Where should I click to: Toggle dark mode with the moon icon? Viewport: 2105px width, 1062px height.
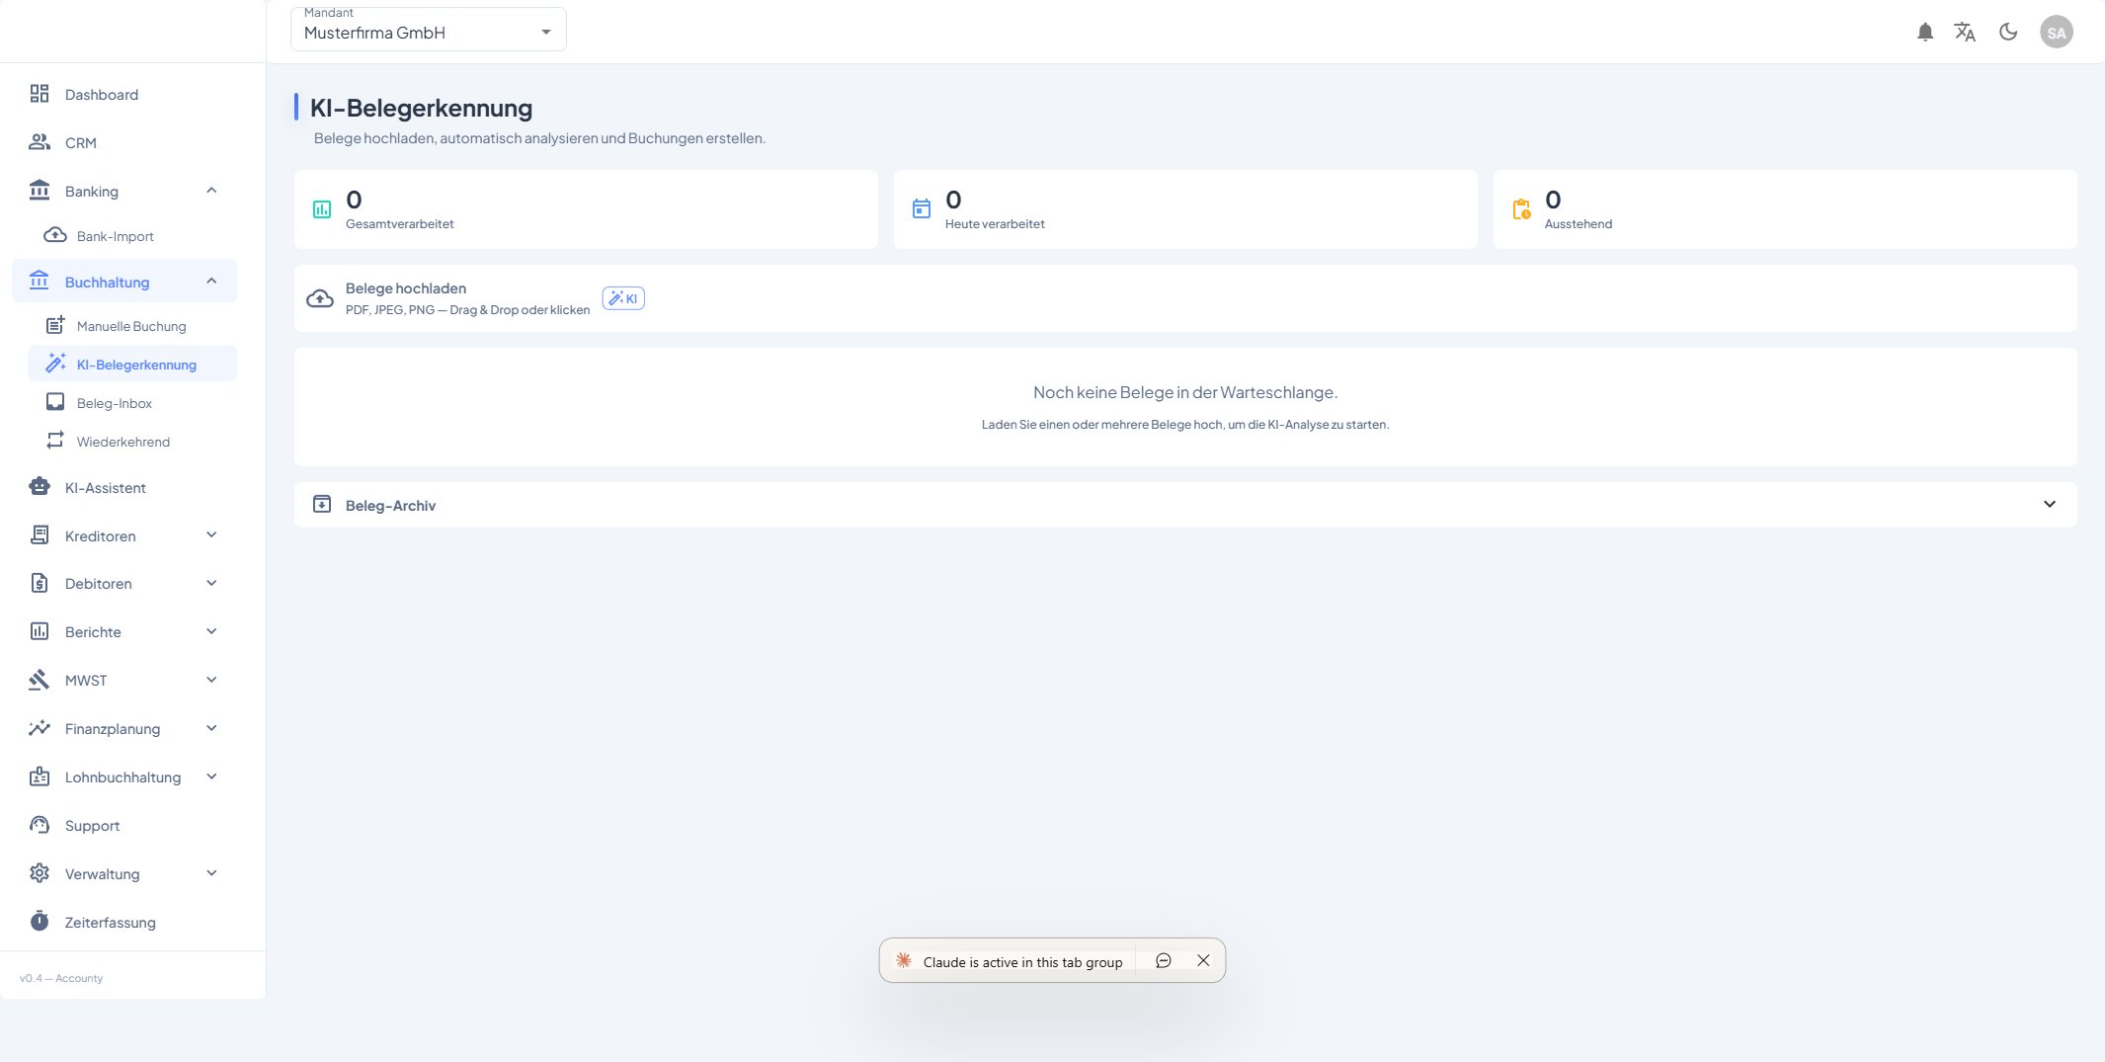2007,33
